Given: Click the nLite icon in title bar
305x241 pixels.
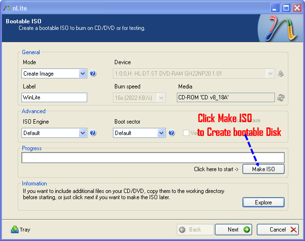Looking at the screenshot, I should [x=6, y=8].
